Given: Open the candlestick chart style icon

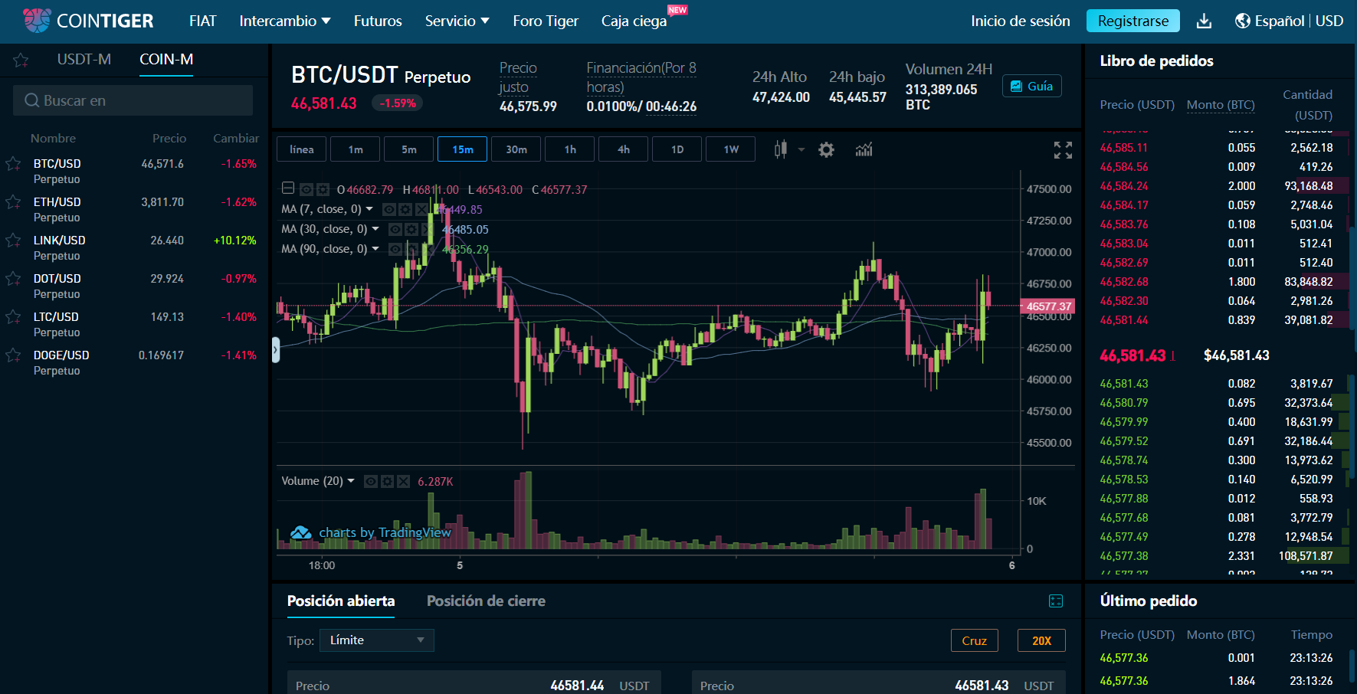Looking at the screenshot, I should (x=780, y=149).
